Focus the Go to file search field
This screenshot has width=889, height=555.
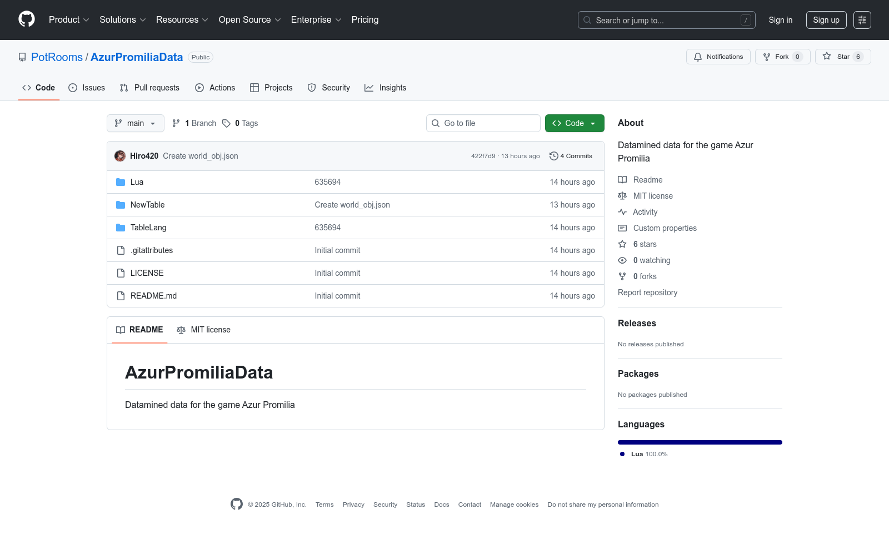coord(483,123)
